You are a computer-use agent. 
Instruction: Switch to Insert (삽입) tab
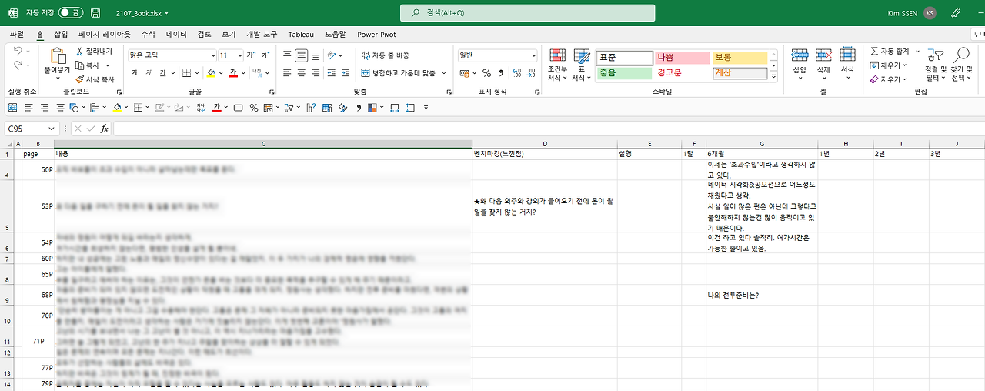pos(61,34)
